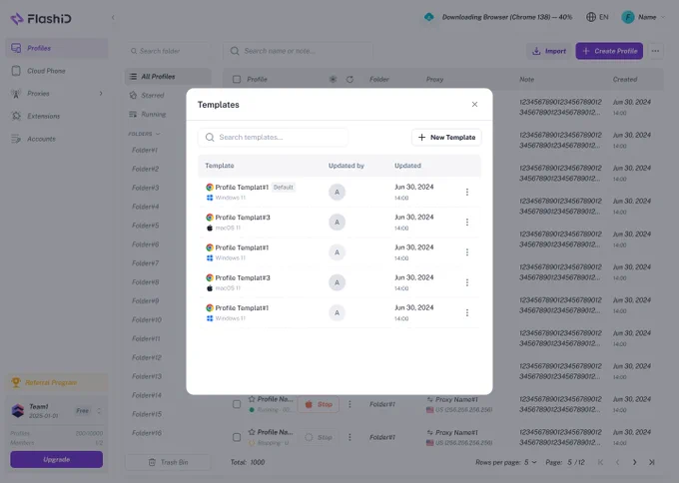679x483 pixels.
Task: Tick the checkbox of the Stopping profile row
Action: tap(237, 437)
